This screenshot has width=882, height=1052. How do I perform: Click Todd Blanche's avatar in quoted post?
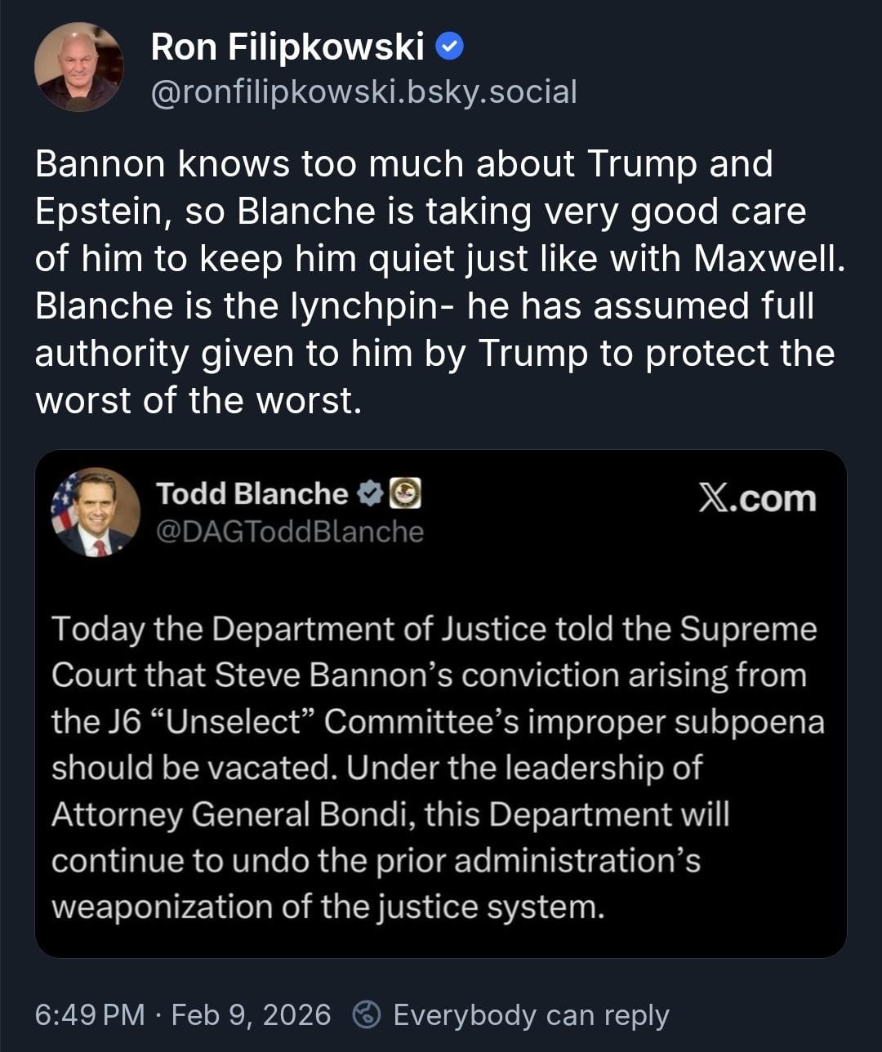95,512
